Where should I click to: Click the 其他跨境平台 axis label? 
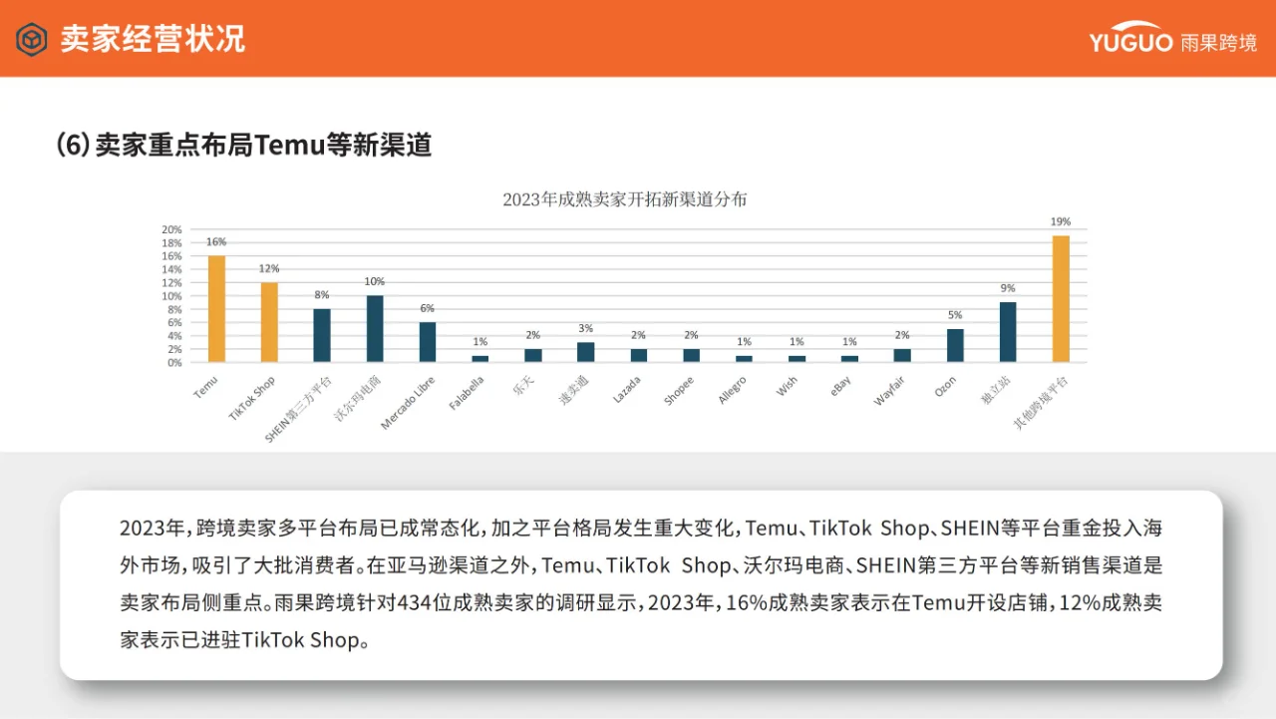point(1040,402)
